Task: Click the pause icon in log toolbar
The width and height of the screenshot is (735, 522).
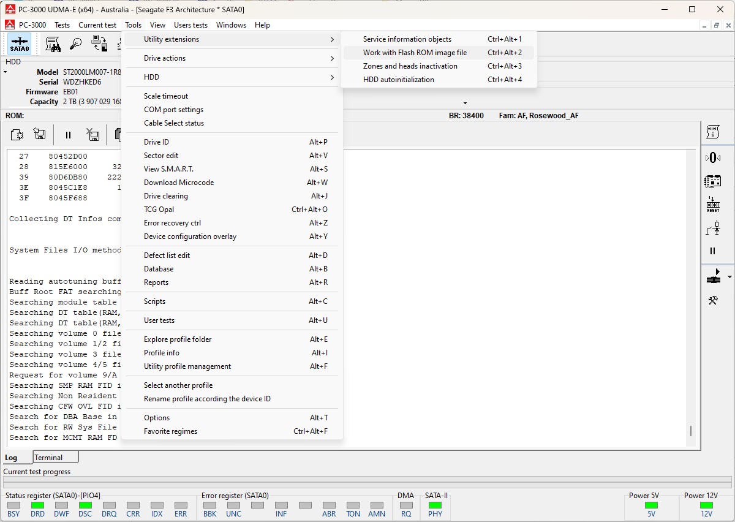Action: click(x=68, y=135)
